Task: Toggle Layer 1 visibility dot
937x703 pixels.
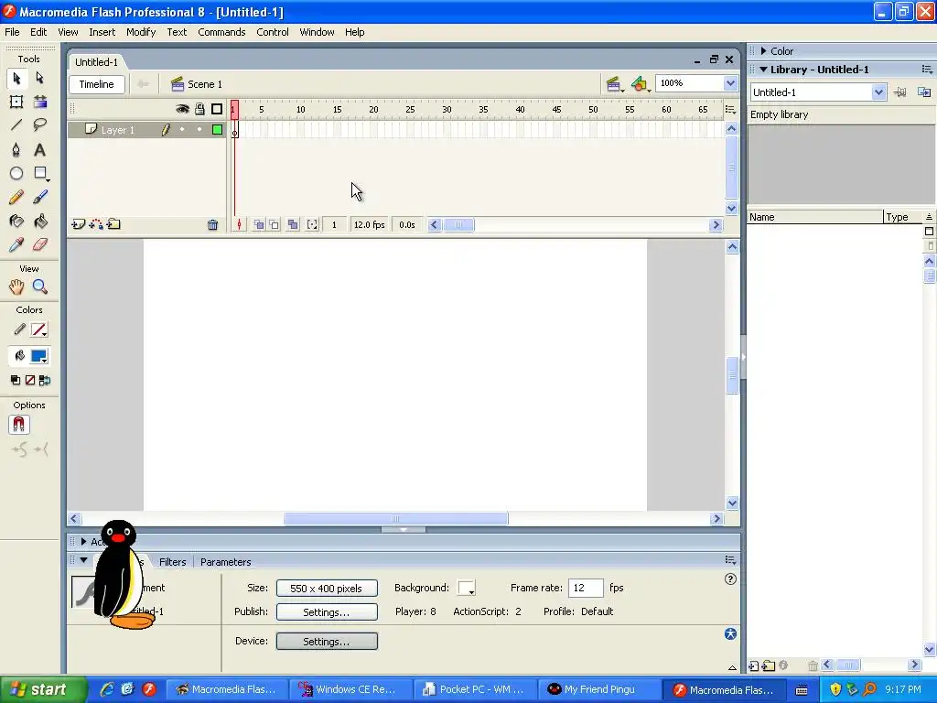Action: 182,129
